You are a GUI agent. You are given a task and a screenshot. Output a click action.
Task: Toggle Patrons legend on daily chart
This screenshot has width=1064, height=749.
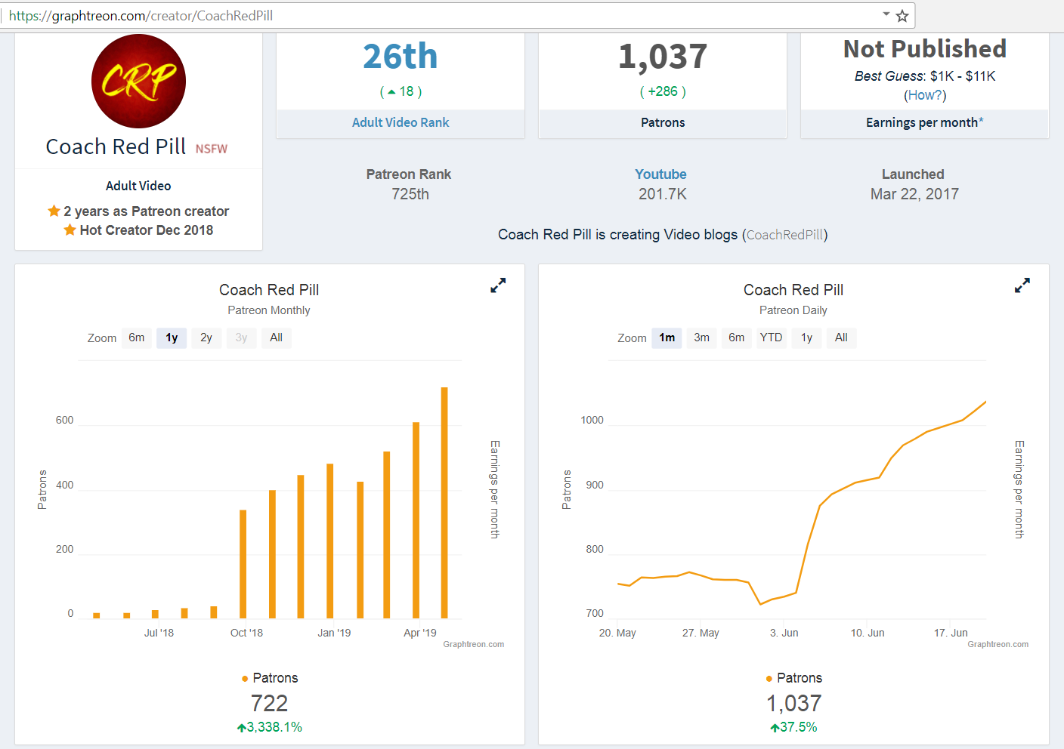pos(794,678)
